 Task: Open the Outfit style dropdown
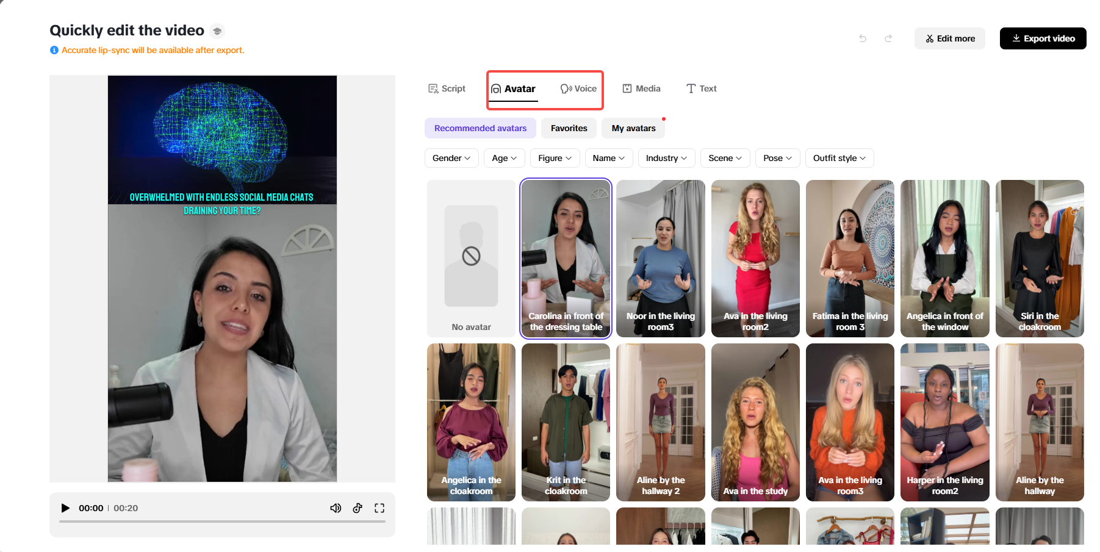(x=839, y=158)
